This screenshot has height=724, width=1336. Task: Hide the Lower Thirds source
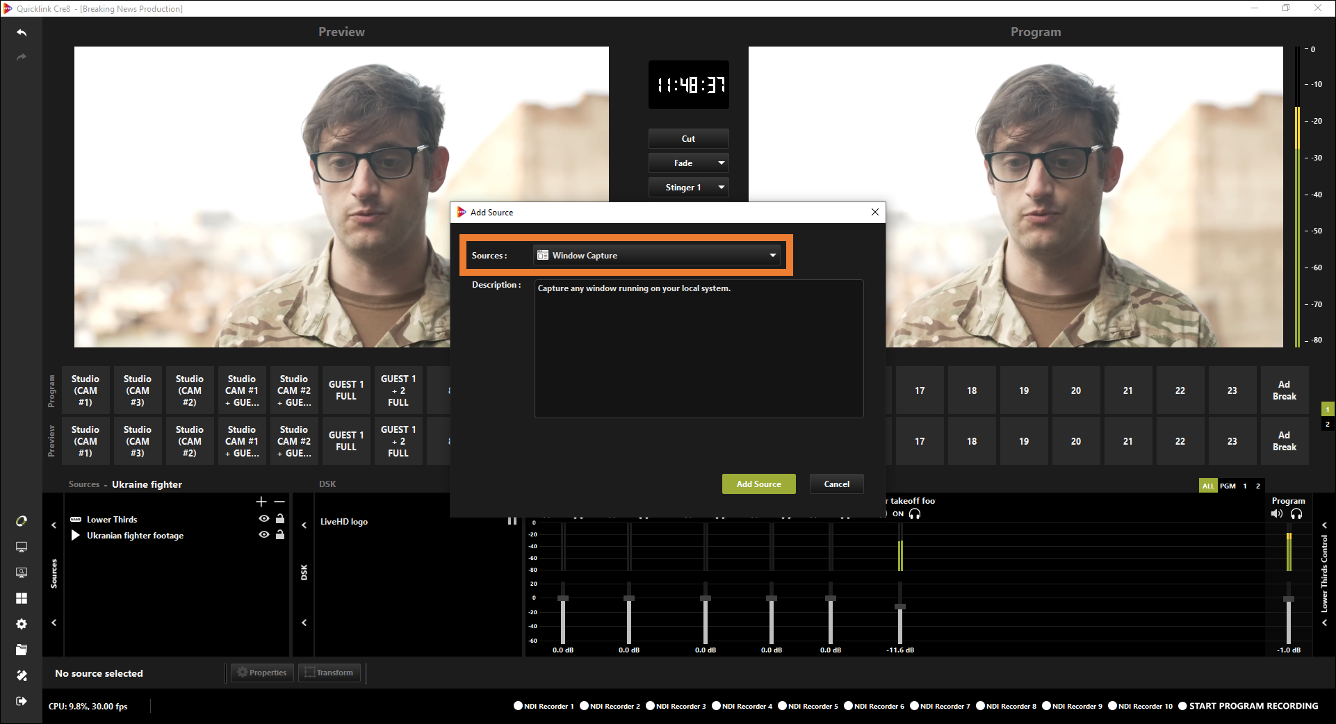264,519
